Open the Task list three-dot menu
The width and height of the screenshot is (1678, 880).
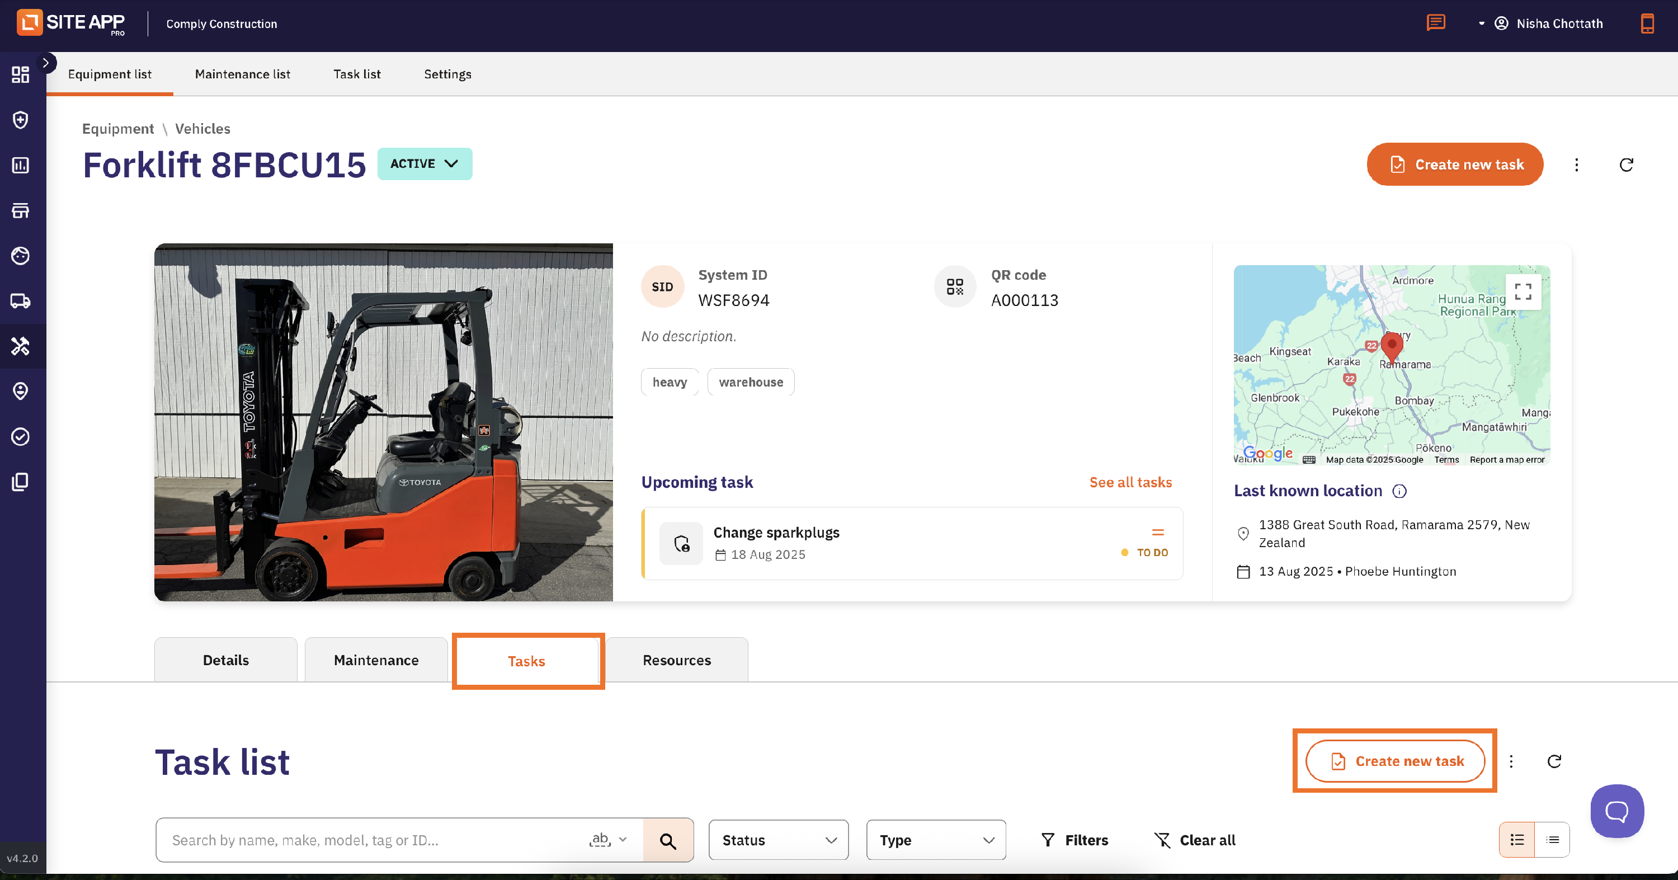point(1511,761)
